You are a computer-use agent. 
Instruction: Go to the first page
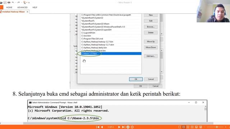98,127
